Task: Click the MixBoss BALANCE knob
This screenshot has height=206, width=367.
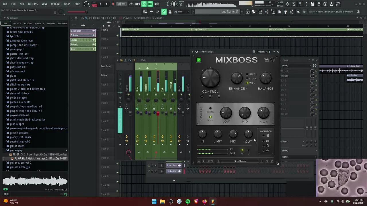Action: pos(266,78)
